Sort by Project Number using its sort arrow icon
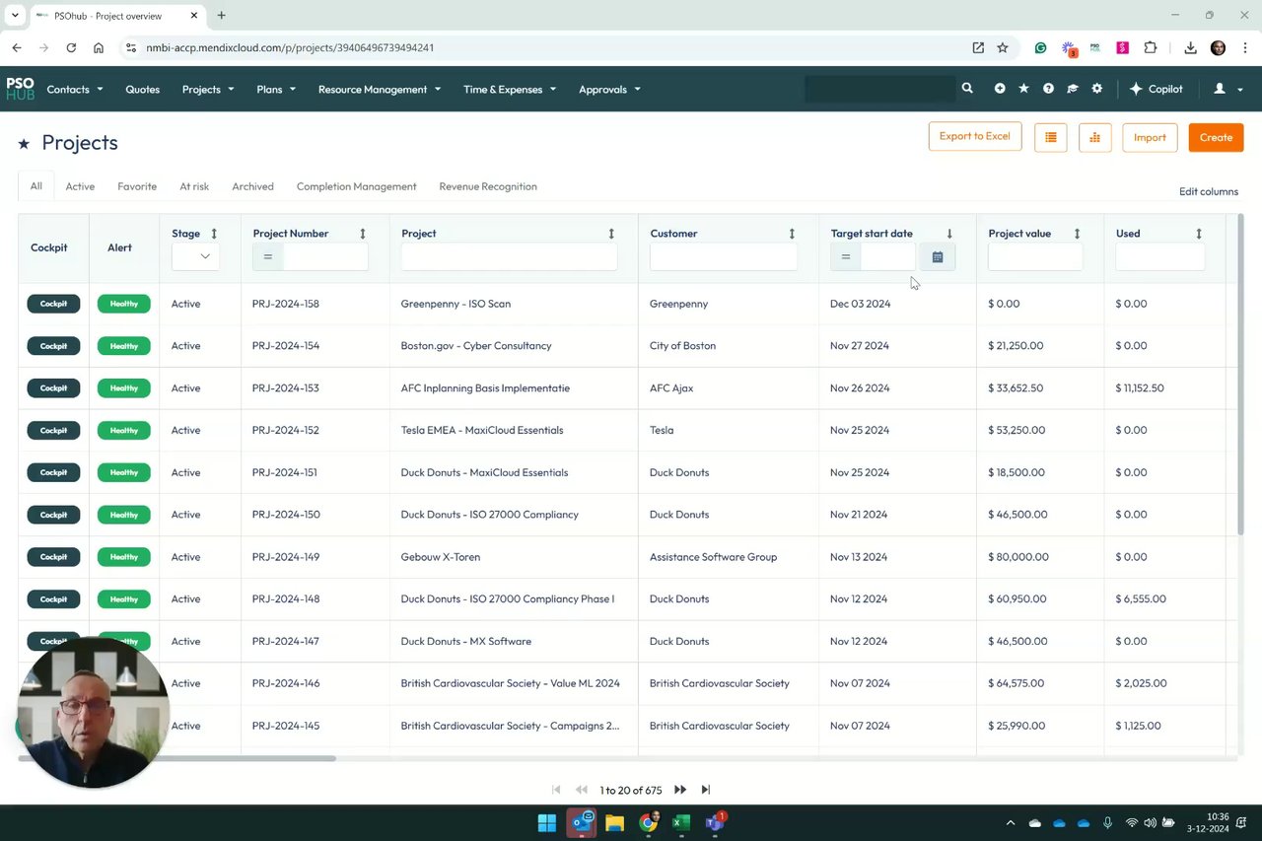 pyautogui.click(x=363, y=234)
